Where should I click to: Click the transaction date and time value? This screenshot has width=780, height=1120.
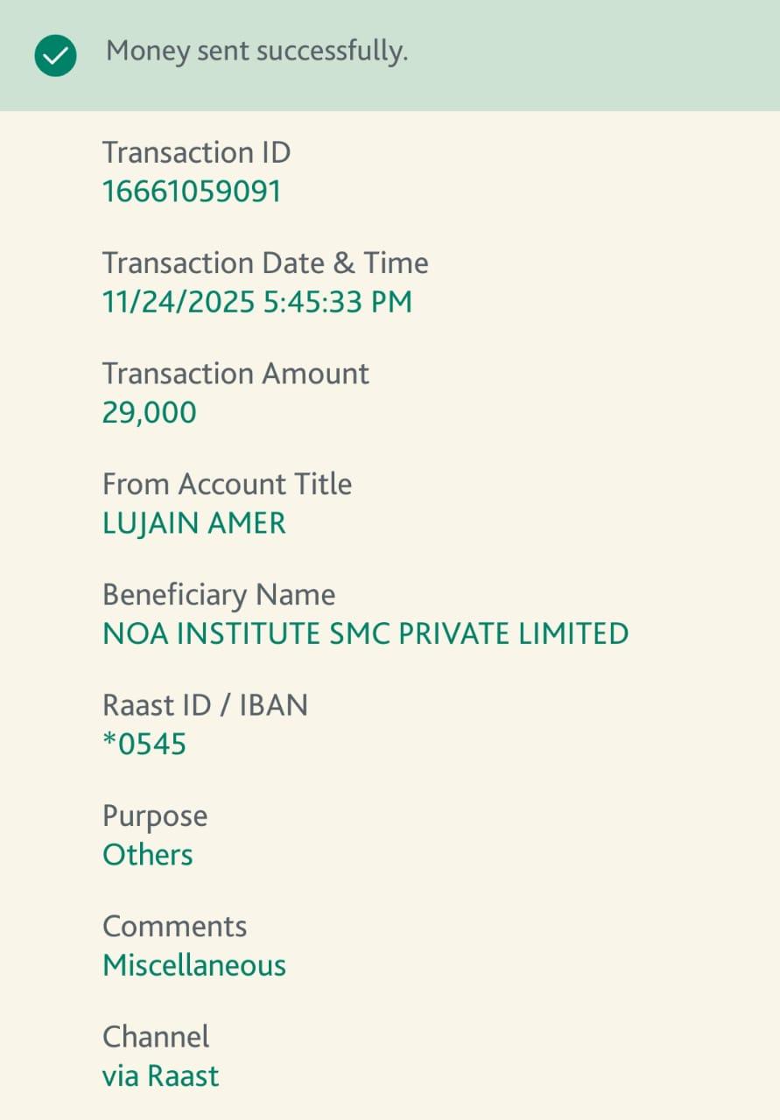coord(256,302)
